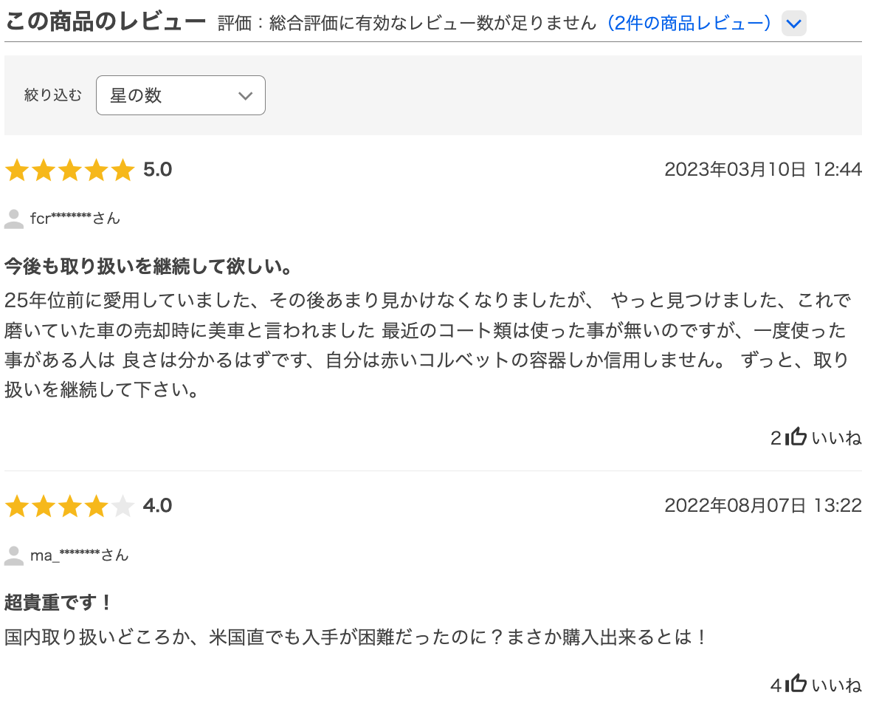Click the thumbs-up icon beside the count 4
The height and width of the screenshot is (715, 893).
click(x=796, y=682)
